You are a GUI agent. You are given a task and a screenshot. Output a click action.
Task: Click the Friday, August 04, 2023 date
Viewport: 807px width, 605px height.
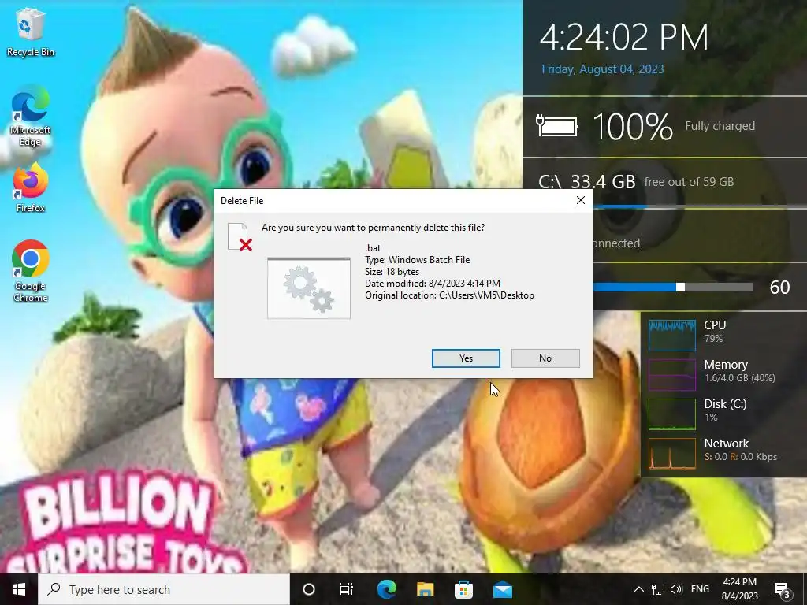[603, 69]
